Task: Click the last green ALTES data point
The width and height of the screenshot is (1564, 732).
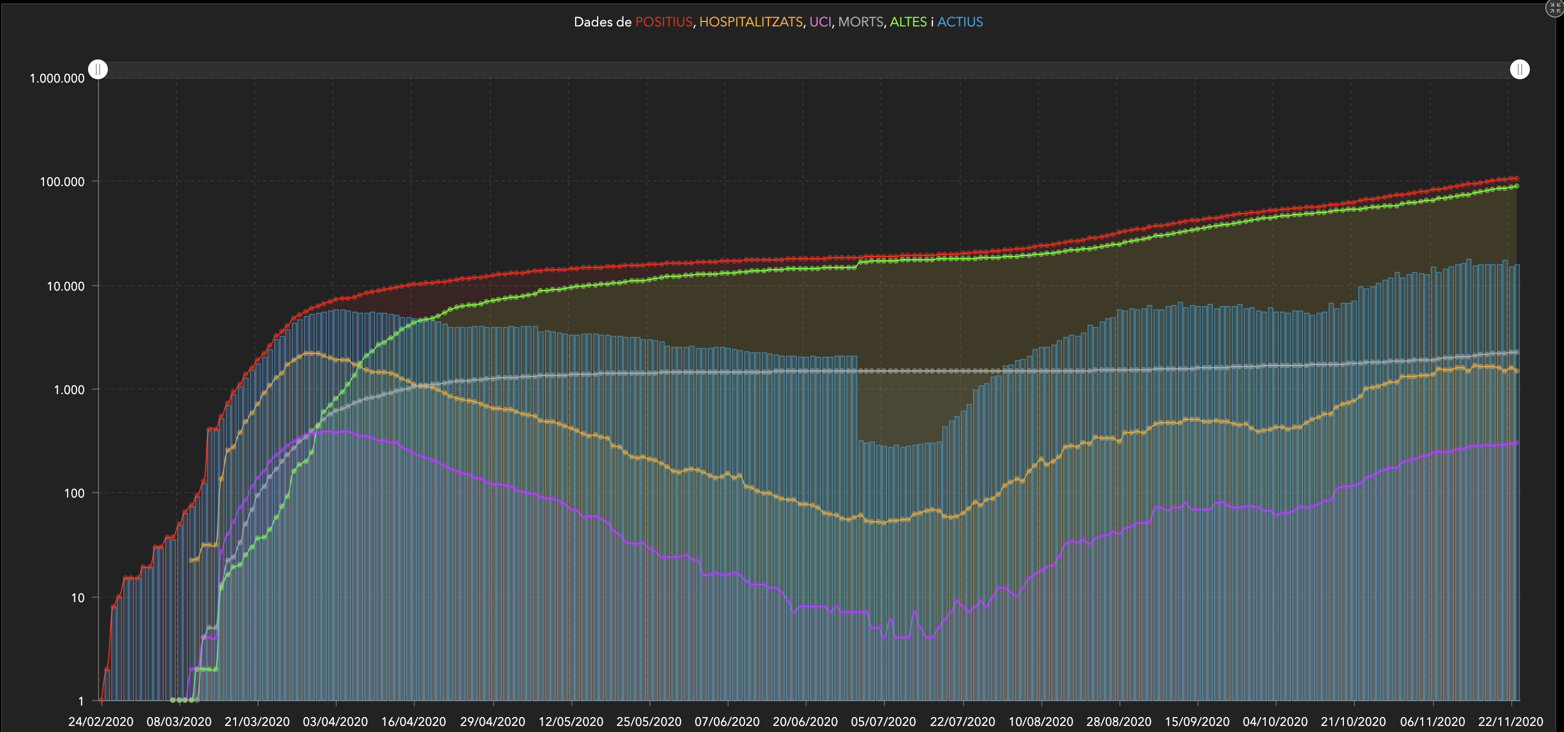Action: tap(1516, 187)
